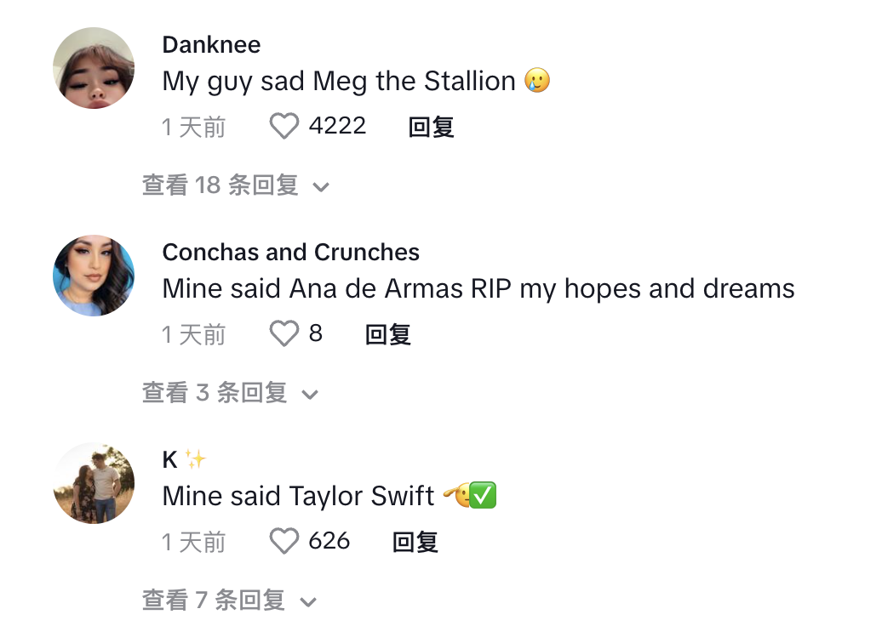
Task: Open K sparkle username link
Action: click(185, 460)
